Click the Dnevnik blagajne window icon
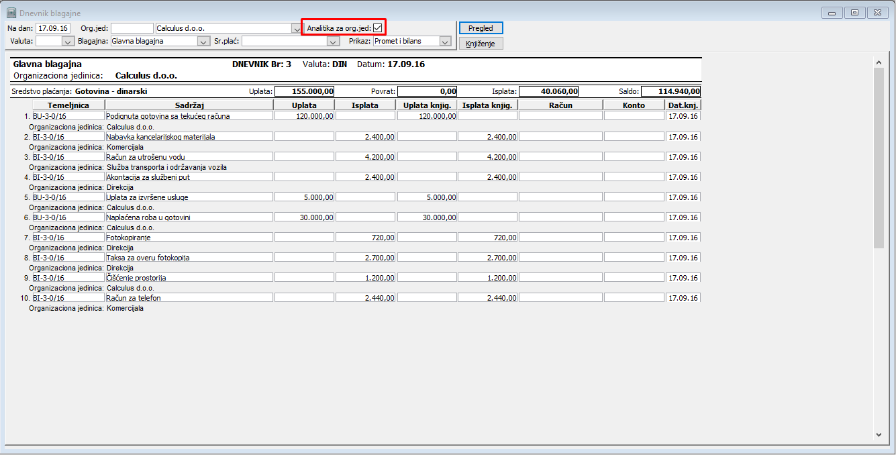Screen dimensions: 896x455 (x=11, y=12)
